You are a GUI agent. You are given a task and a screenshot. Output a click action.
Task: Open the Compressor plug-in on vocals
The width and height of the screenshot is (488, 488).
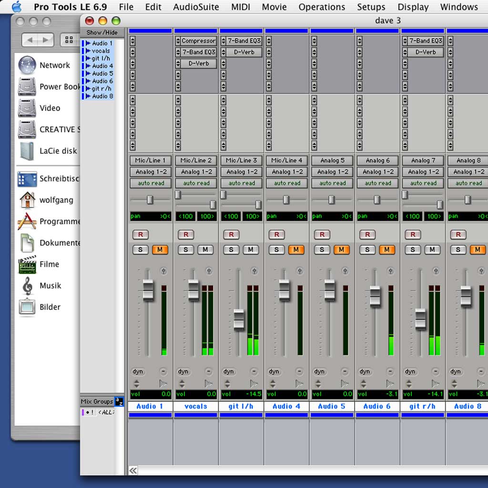click(199, 41)
